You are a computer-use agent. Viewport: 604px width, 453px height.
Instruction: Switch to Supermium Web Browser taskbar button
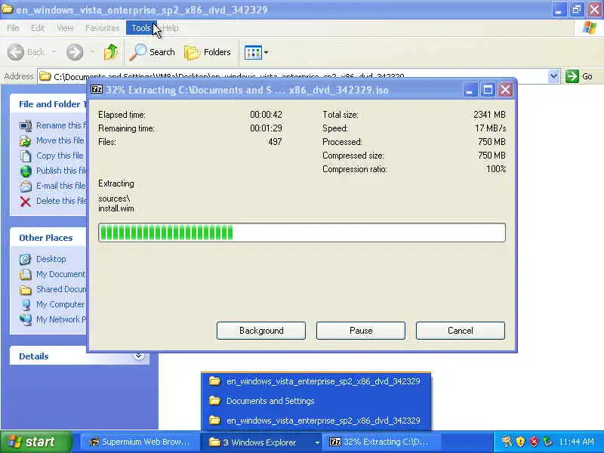pos(140,442)
